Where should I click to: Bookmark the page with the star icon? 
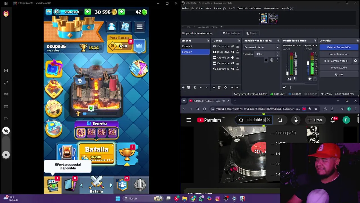click(316, 109)
